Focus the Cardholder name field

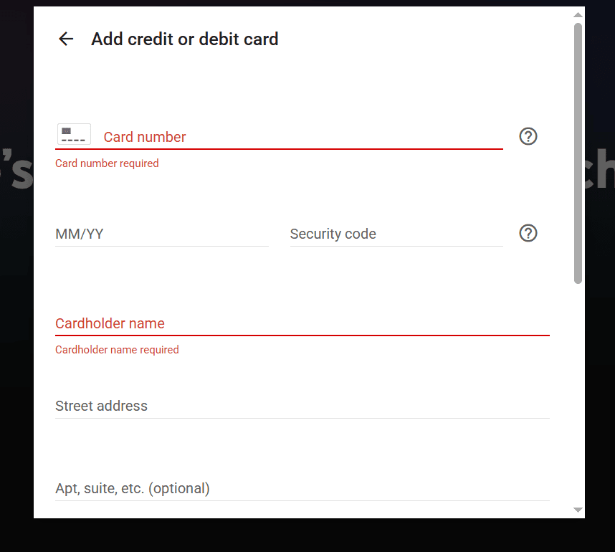(x=302, y=323)
